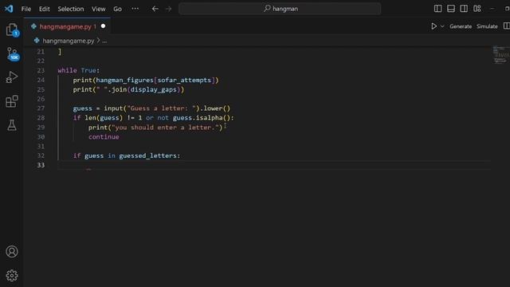
Task: Open the Source Control view
Action: [x=13, y=54]
